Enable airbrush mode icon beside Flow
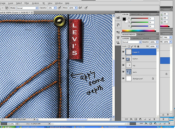 (x=80, y=8)
